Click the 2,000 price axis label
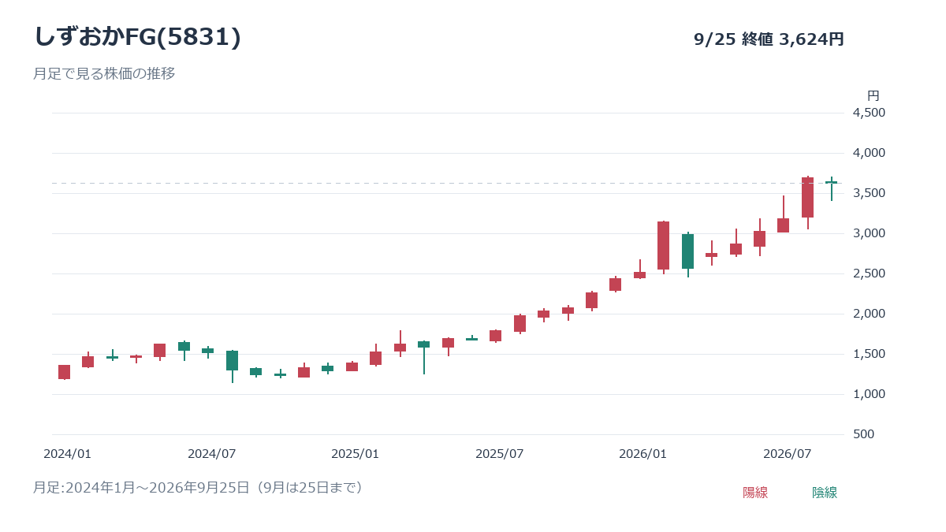Viewport: 946px width, 532px height. click(x=869, y=314)
